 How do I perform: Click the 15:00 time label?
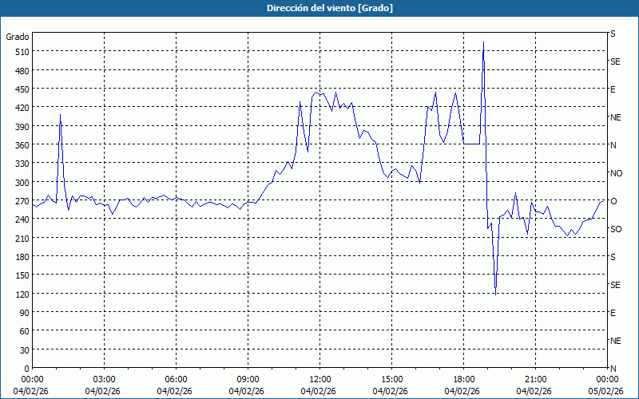point(391,379)
